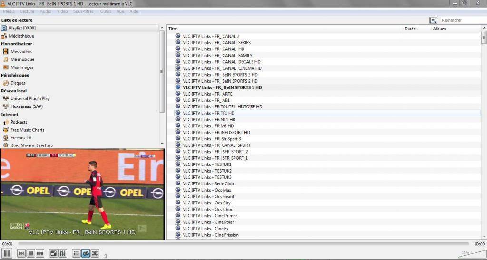Toggle shuffle random playback
487x260 pixels.
(x=95, y=253)
